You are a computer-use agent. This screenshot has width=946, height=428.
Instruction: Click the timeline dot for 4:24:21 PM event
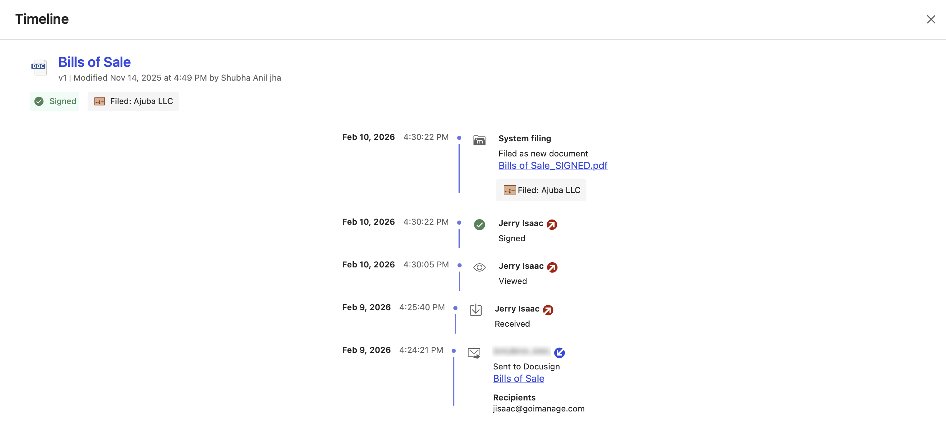click(454, 351)
